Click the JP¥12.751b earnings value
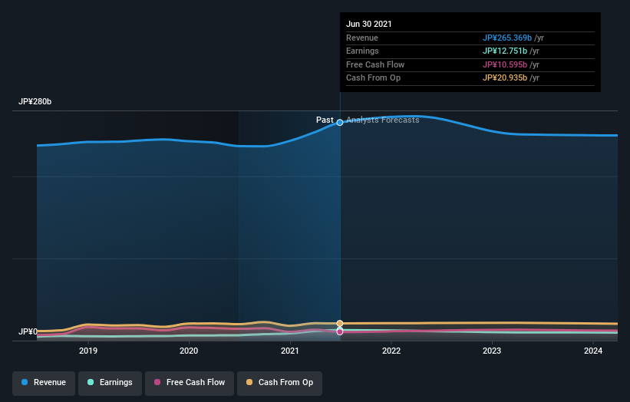This screenshot has width=630, height=402. point(505,51)
